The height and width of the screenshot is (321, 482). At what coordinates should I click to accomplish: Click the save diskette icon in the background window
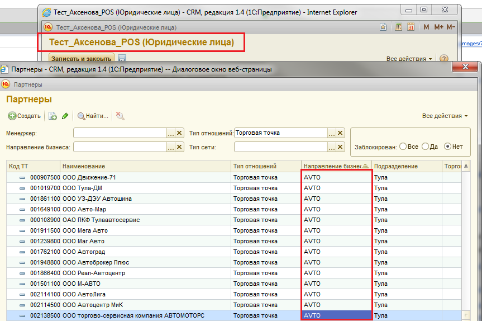(122, 58)
